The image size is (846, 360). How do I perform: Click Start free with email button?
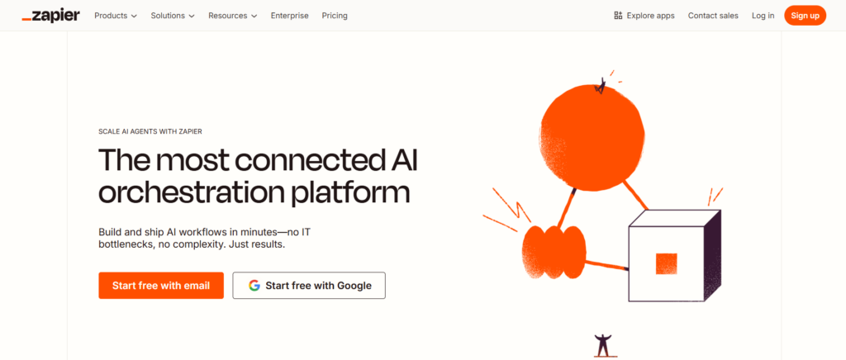[161, 286]
